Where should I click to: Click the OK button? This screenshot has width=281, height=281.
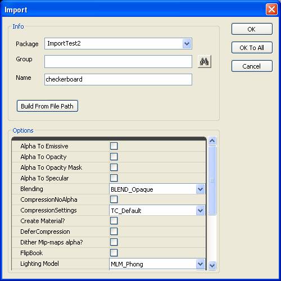point(252,29)
